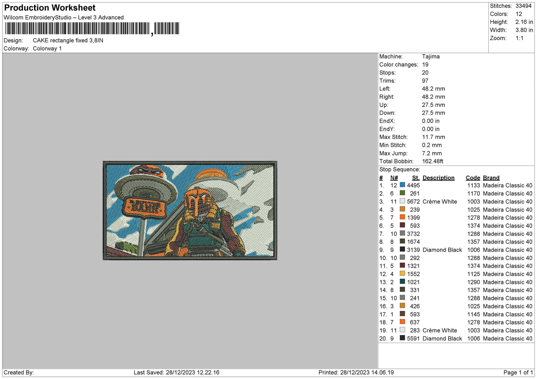
Task: Select the Wilcom EmbroideryStudio – Level 3 Advanced text
Action: pos(64,17)
